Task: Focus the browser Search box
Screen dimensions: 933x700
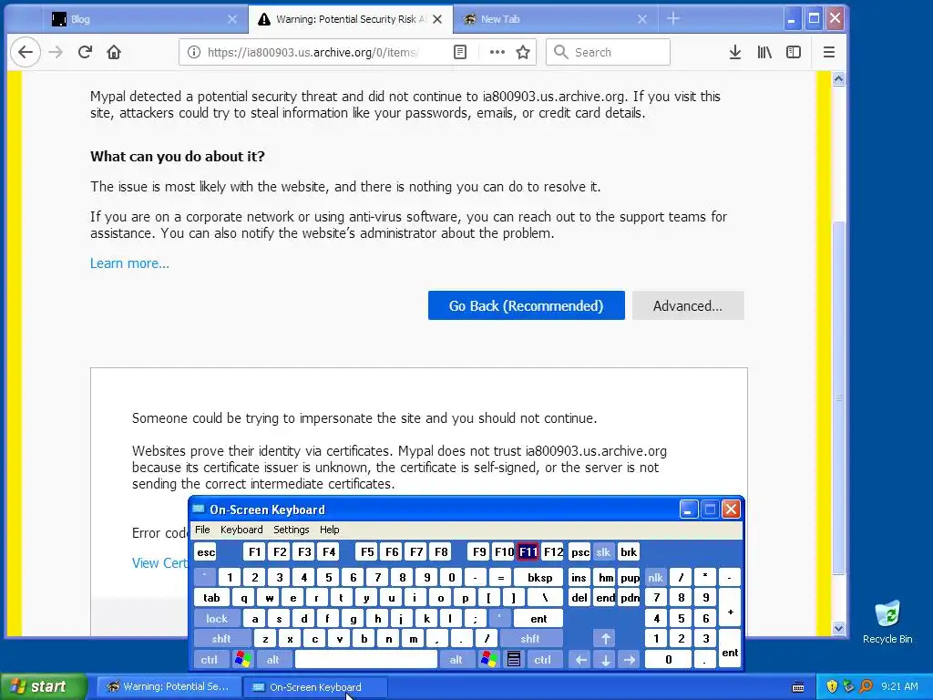Action: coord(608,52)
